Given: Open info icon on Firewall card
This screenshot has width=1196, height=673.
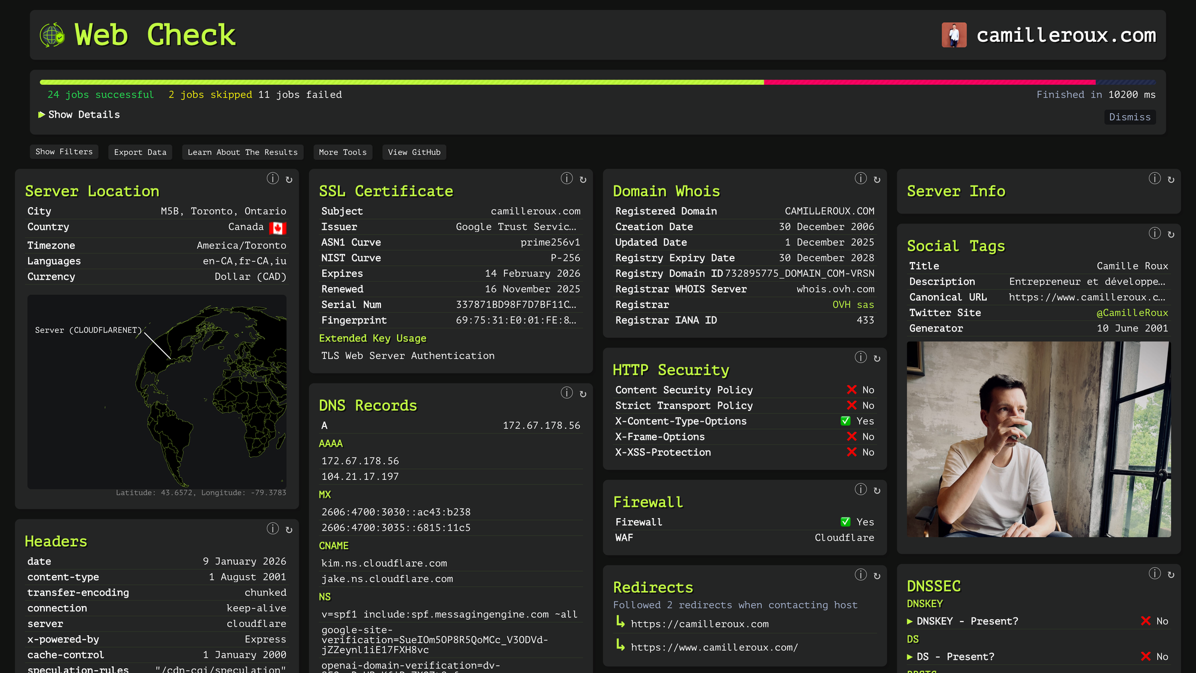Looking at the screenshot, I should (861, 490).
